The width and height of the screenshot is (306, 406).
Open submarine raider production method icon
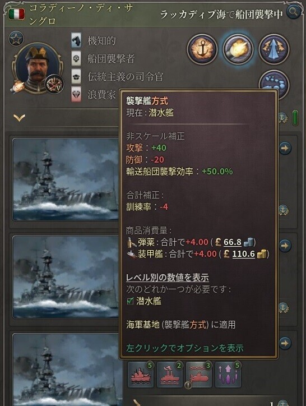198,375
